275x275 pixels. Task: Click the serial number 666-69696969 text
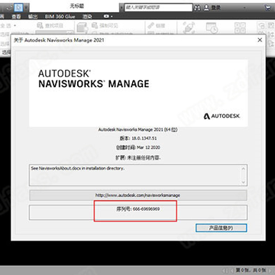(x=137, y=209)
